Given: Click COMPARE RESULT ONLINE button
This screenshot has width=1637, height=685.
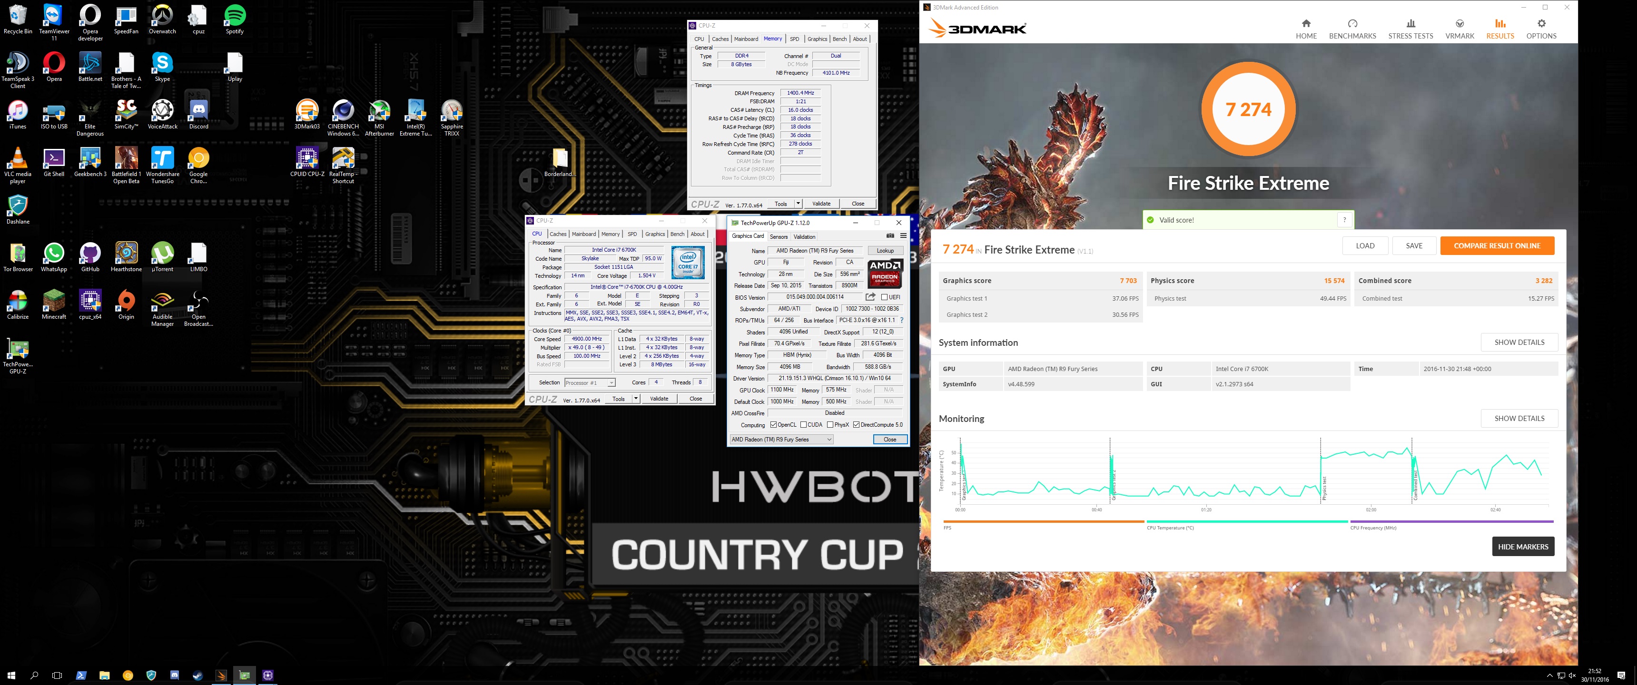Looking at the screenshot, I should (x=1497, y=246).
